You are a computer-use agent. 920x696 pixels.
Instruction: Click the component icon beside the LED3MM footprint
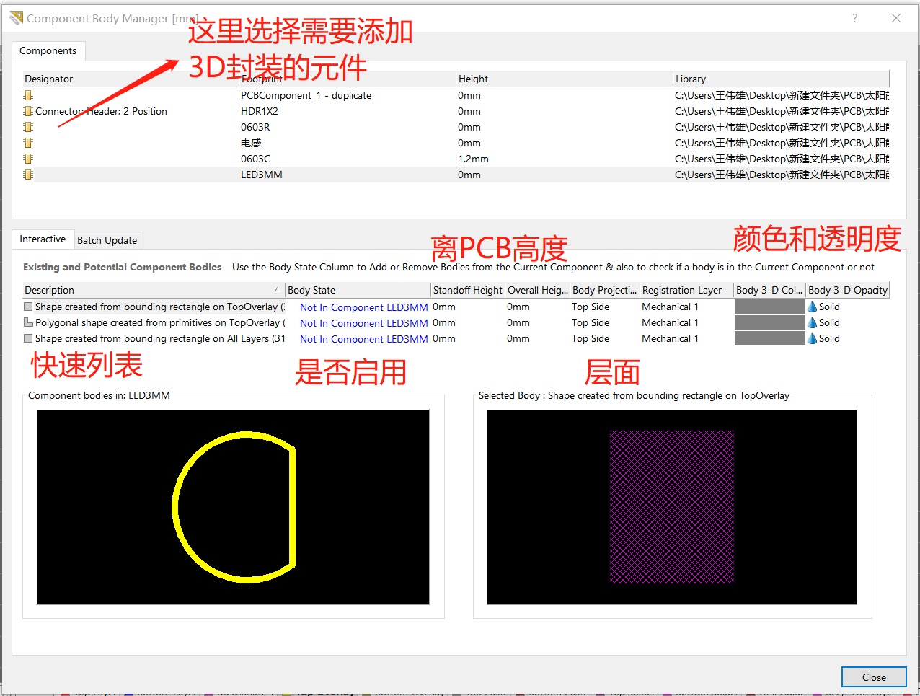[x=27, y=174]
